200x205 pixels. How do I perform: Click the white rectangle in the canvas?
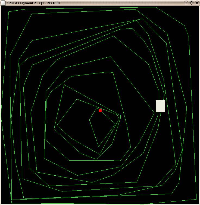160,106
